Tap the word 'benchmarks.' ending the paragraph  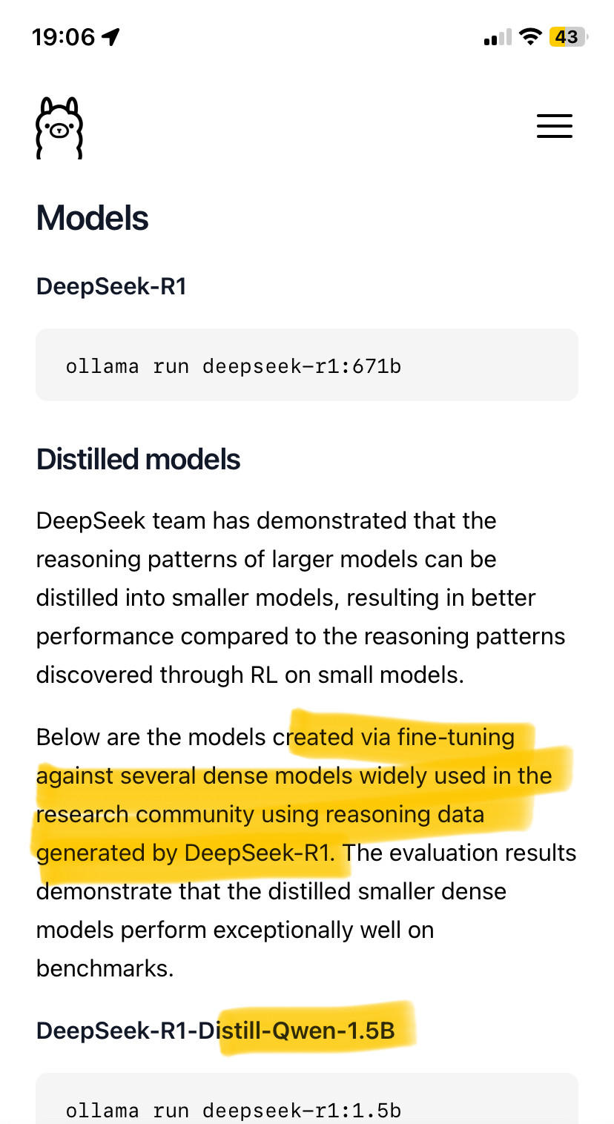click(105, 968)
